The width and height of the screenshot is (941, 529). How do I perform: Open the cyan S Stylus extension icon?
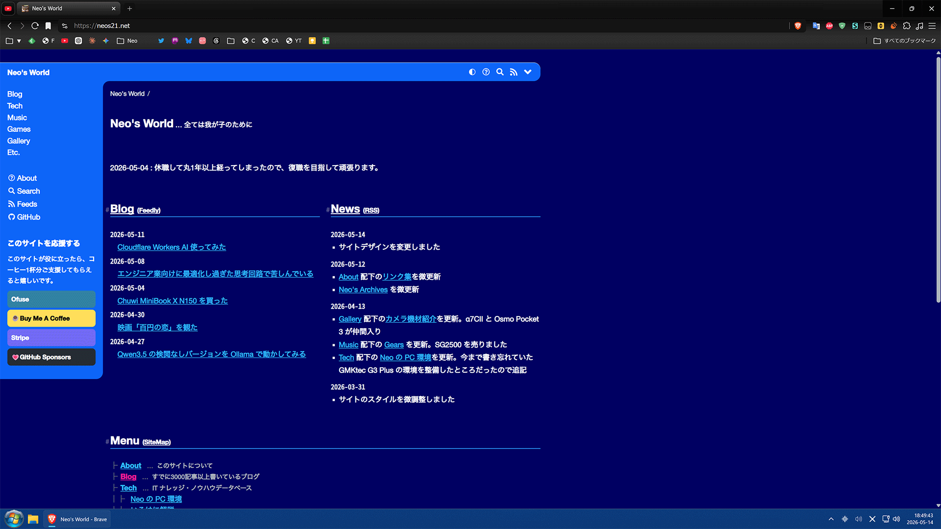(855, 25)
